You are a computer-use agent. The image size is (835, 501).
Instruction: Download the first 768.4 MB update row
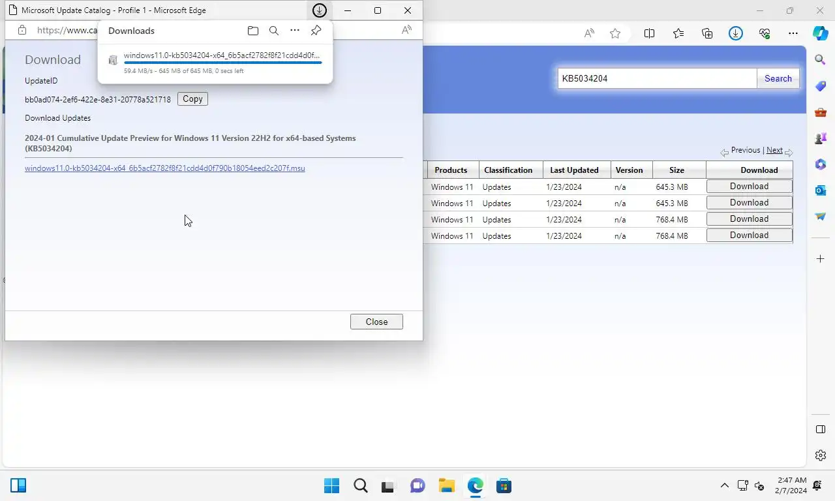coord(749,219)
